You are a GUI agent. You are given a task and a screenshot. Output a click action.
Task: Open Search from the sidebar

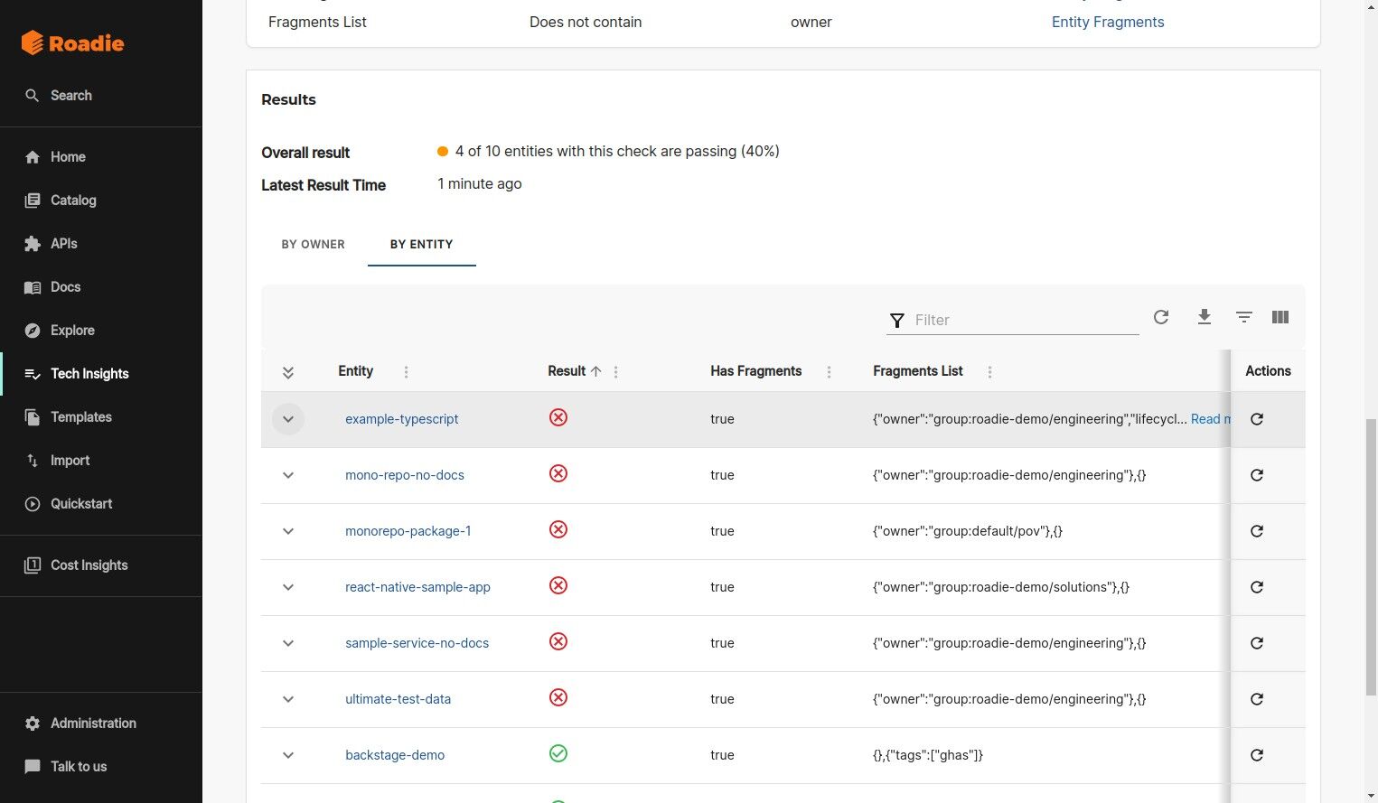tap(70, 96)
